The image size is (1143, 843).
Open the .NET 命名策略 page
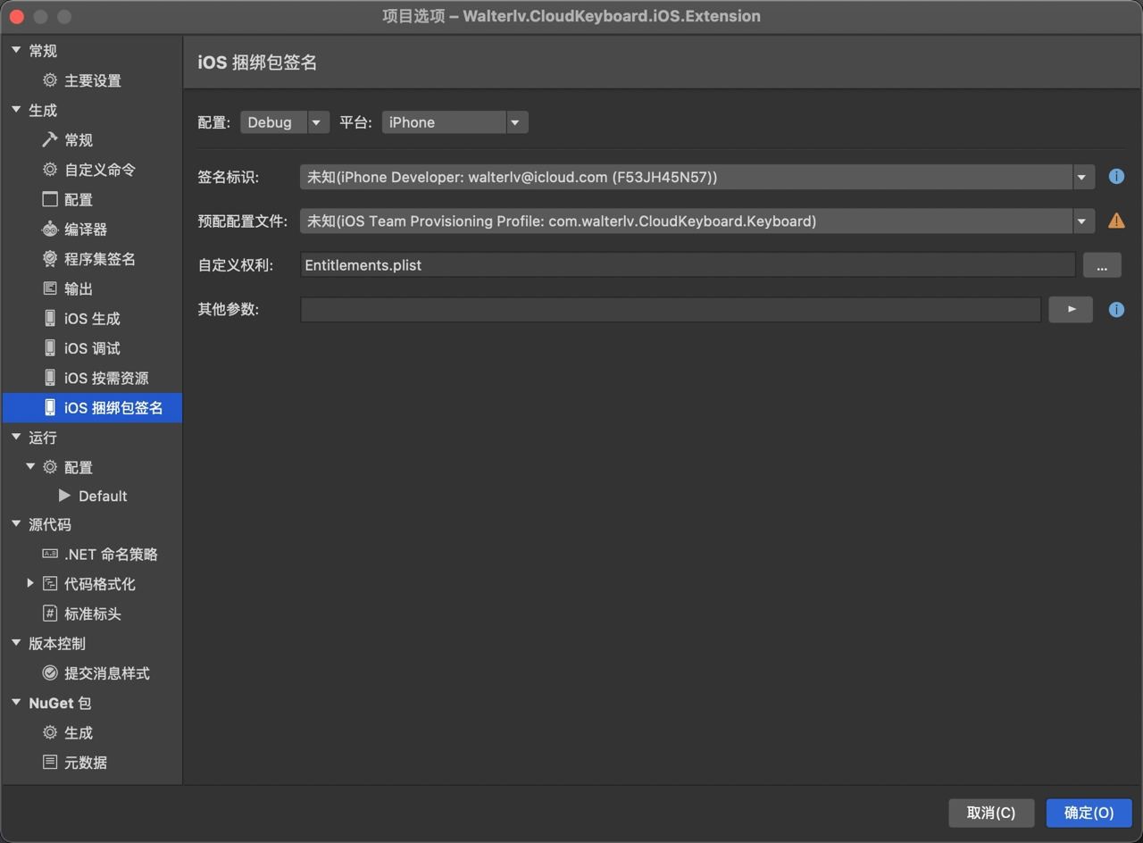(111, 554)
